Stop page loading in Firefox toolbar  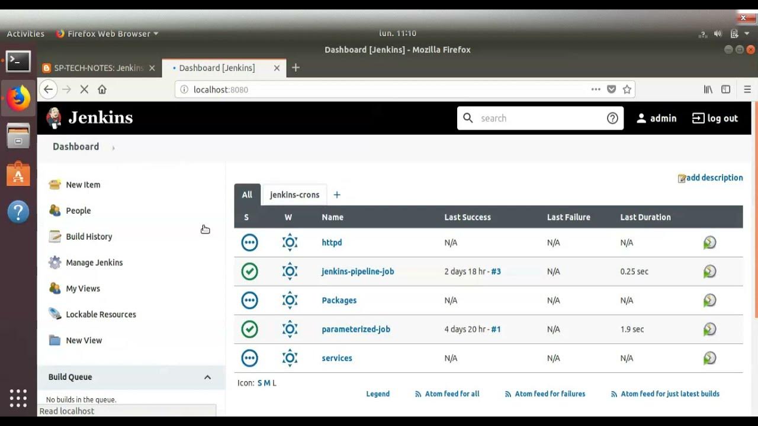click(x=84, y=89)
